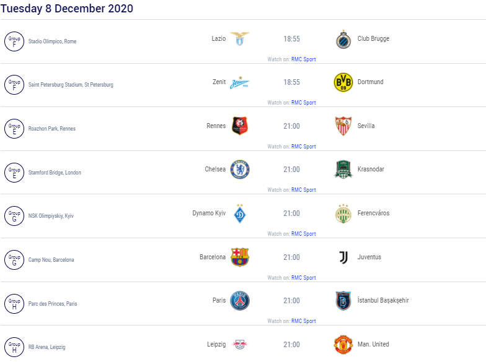Click the Dynamo Kyiv crest
486x362 pixels.
[239, 213]
